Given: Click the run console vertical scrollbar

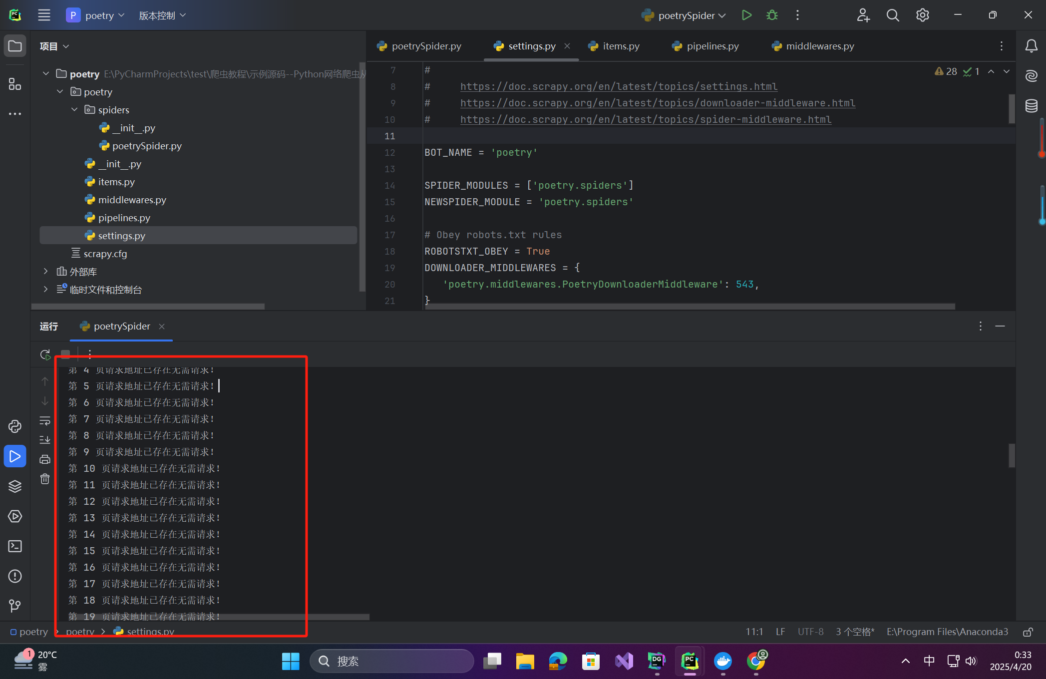Looking at the screenshot, I should point(1012,455).
